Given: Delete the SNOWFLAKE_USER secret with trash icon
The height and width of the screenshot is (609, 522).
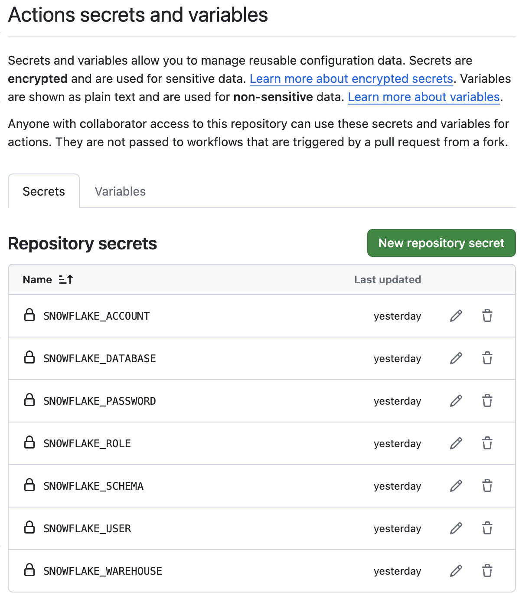Looking at the screenshot, I should pyautogui.click(x=487, y=528).
